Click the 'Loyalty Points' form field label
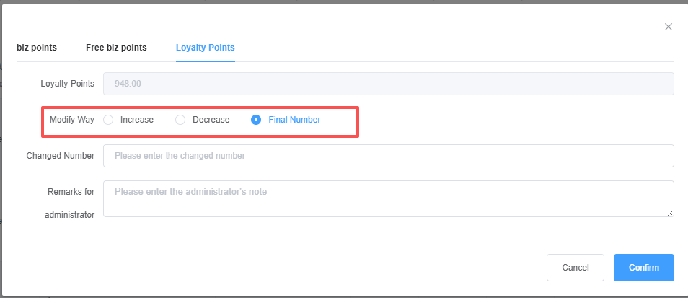This screenshot has height=298, width=688. [x=67, y=84]
